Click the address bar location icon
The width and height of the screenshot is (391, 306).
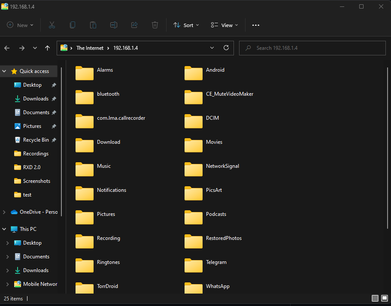[x=64, y=48]
